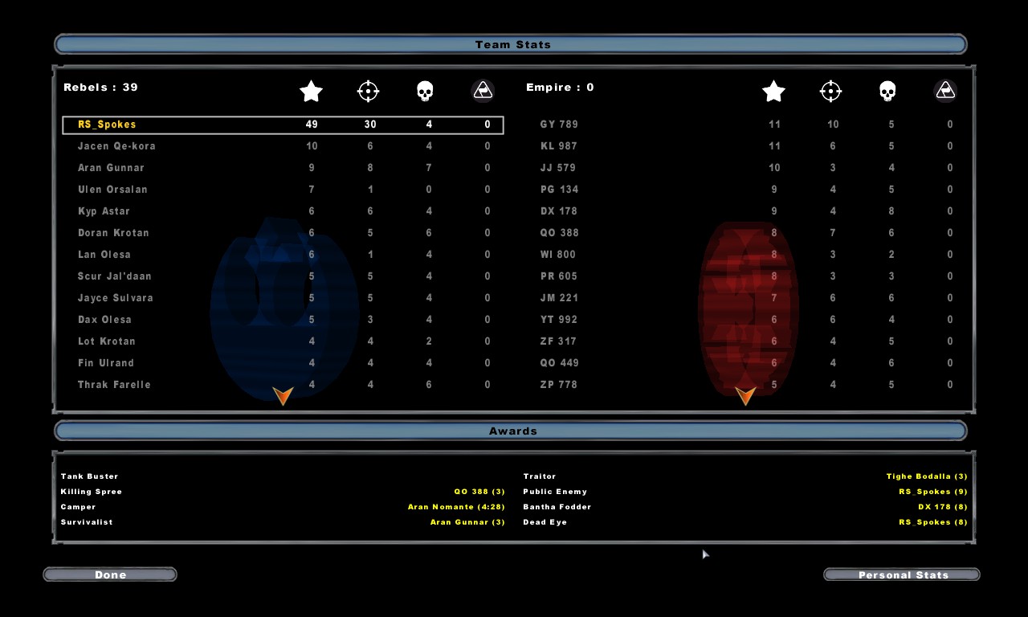Select GY 789 in Empire list
Viewport: 1028px width, 617px height.
[x=559, y=125]
